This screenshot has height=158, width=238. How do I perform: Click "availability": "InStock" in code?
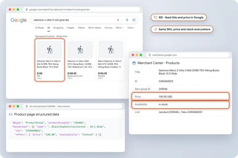tap(76, 135)
